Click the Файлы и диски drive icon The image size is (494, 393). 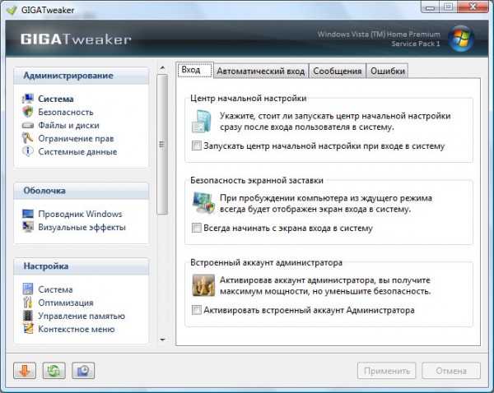[x=28, y=125]
